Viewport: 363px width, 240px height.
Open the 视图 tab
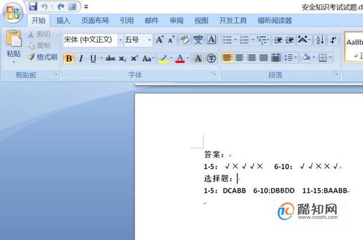pos(201,20)
